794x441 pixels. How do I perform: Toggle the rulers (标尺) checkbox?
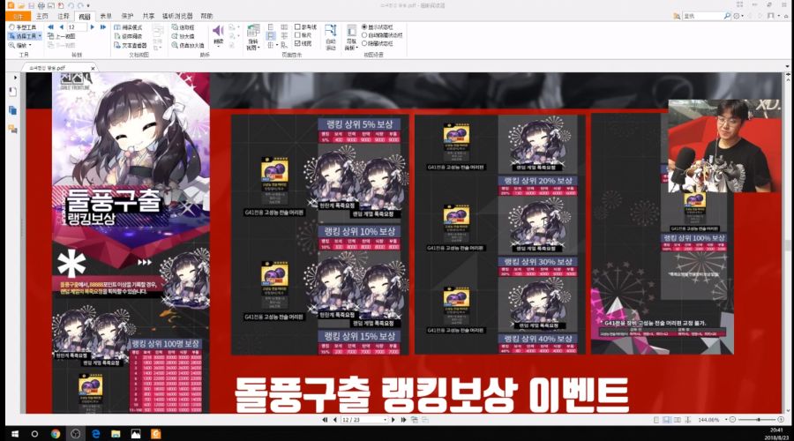click(303, 35)
